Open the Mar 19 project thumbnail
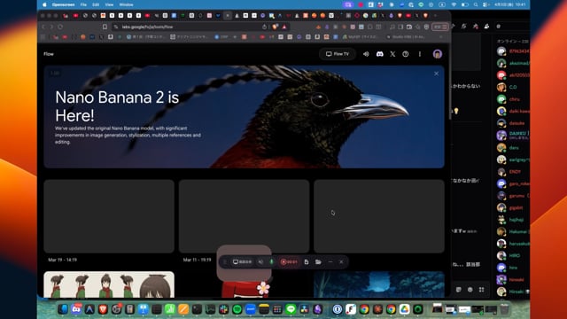The width and height of the screenshot is (567, 319). tap(109, 216)
